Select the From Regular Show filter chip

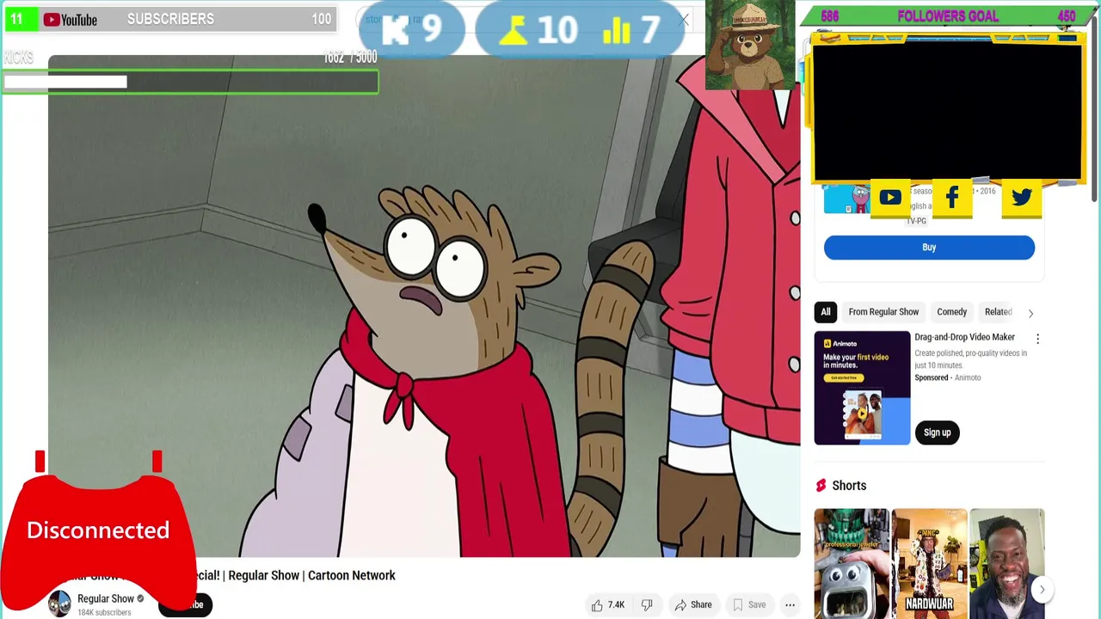tap(883, 312)
